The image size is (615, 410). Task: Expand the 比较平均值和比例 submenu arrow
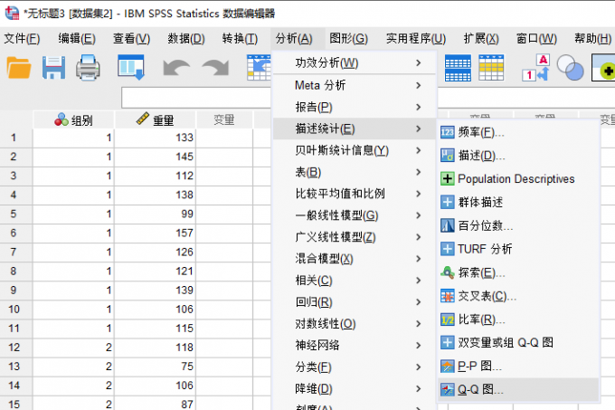[x=419, y=194]
